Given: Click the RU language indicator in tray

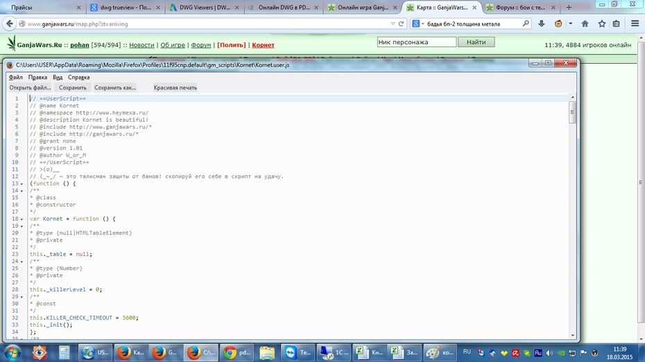Looking at the screenshot, I should pyautogui.click(x=467, y=352).
